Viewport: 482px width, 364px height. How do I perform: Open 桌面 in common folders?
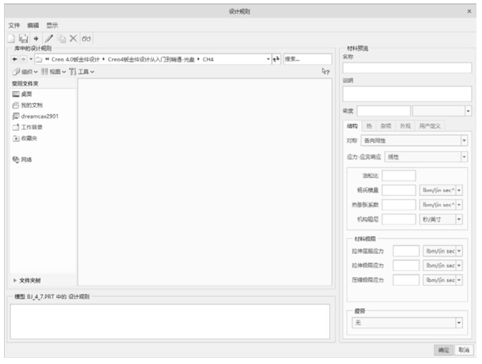tap(22, 94)
